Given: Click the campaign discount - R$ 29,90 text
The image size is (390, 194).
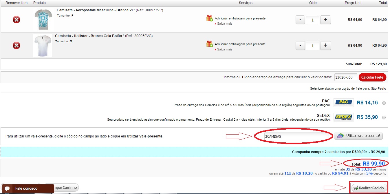Looking at the screenshot, I should click(x=377, y=152).
